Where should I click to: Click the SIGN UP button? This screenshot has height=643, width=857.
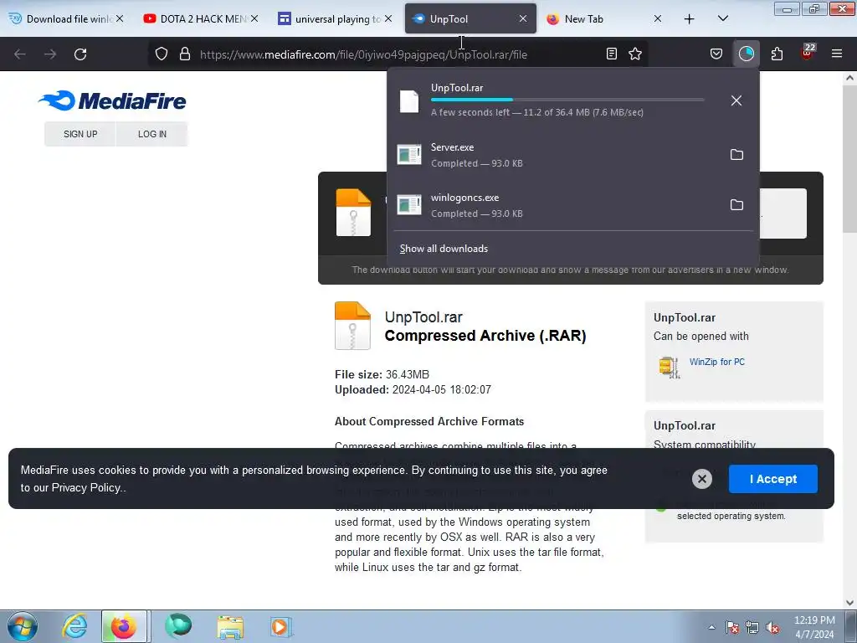pos(80,134)
